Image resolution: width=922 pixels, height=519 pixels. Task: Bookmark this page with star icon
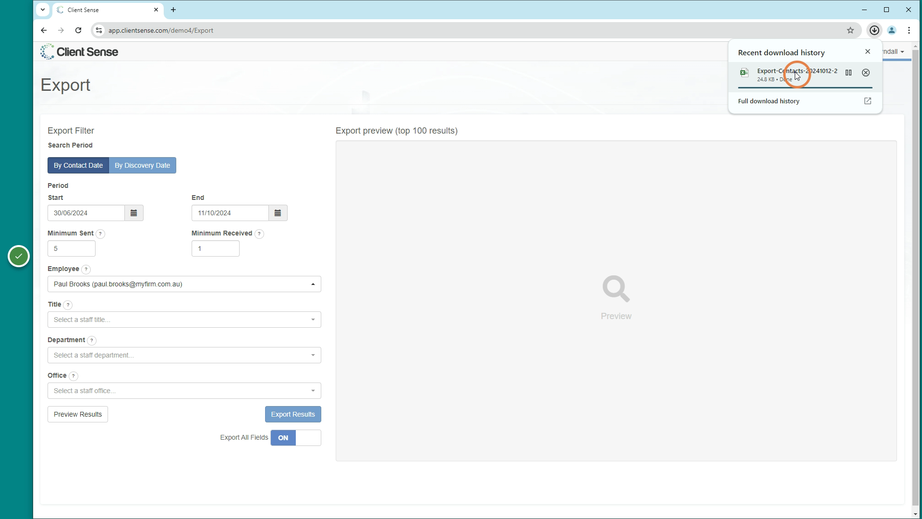pyautogui.click(x=850, y=30)
